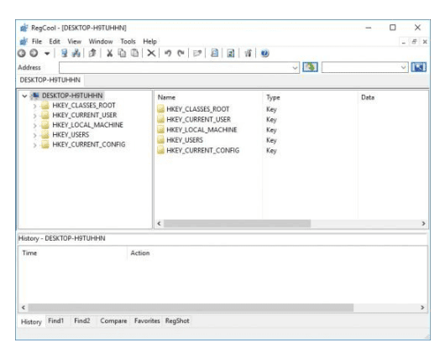Open the navigation history dropdown arrow
445x353 pixels.
pyautogui.click(x=47, y=54)
